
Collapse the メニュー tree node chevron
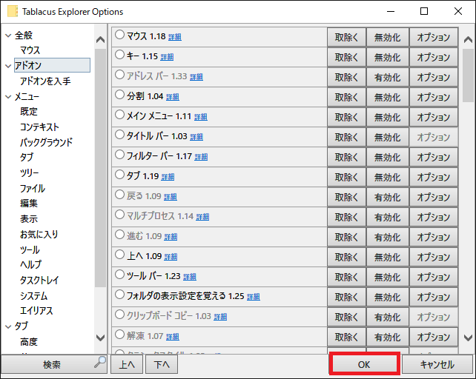point(8,97)
